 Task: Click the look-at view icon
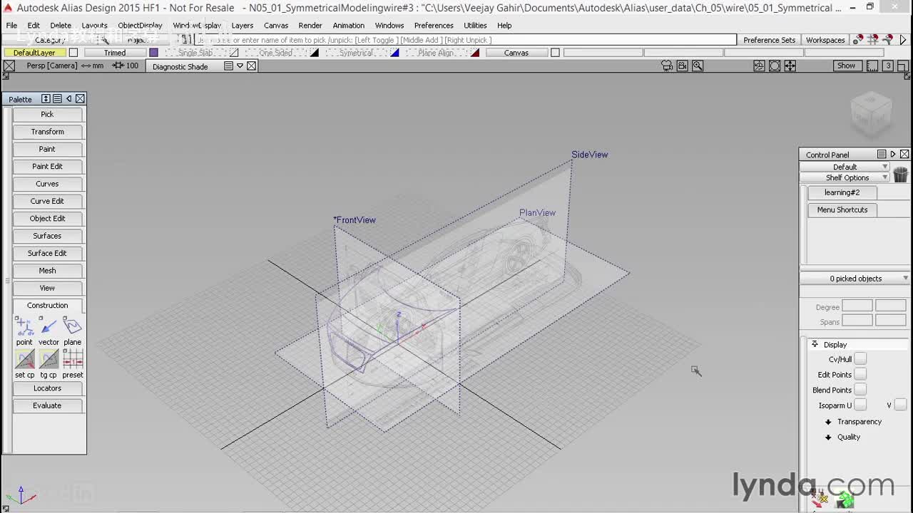(775, 66)
